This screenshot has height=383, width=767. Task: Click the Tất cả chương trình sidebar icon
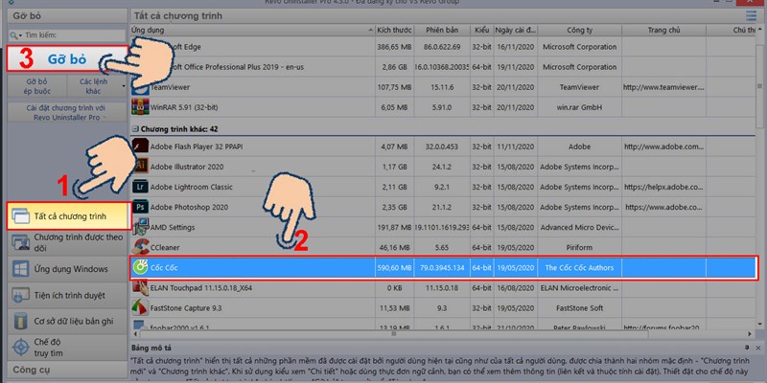pos(21,216)
